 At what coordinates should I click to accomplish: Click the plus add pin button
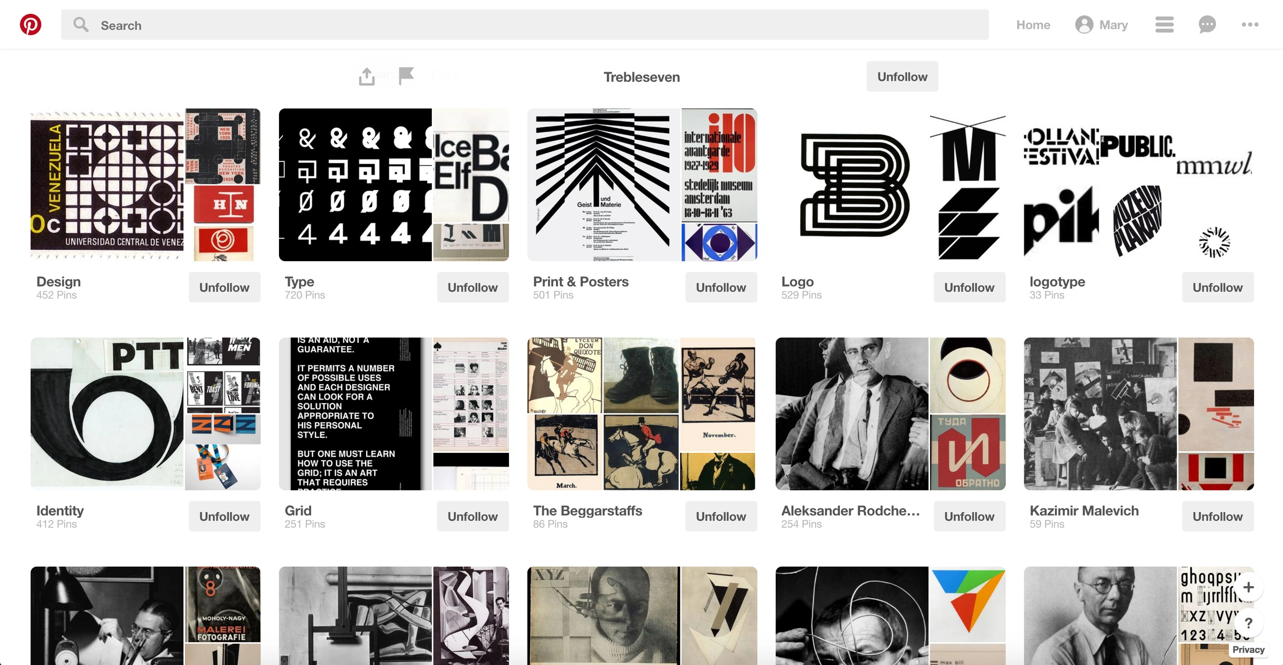coord(1248,587)
